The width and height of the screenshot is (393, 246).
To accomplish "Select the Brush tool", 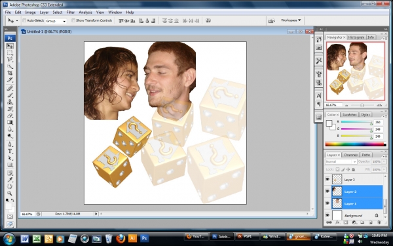I will coord(10,95).
